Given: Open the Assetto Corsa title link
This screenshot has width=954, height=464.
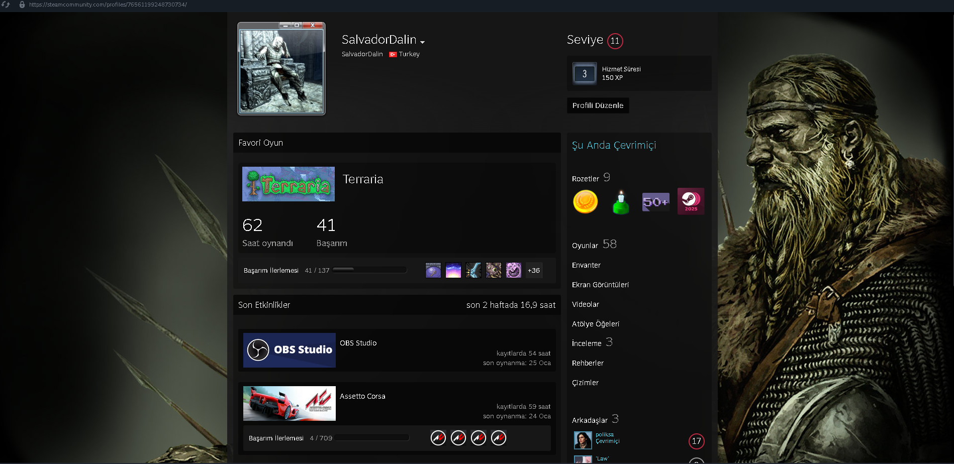Looking at the screenshot, I should [x=362, y=396].
